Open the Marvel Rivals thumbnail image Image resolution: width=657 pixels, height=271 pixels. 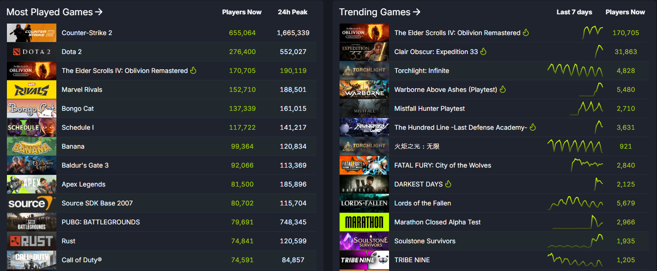[31, 90]
